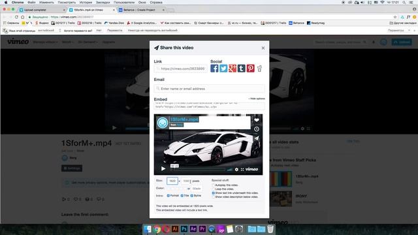The image size is (418, 235).
Task: Close the Share this video dialog
Action: (263, 48)
